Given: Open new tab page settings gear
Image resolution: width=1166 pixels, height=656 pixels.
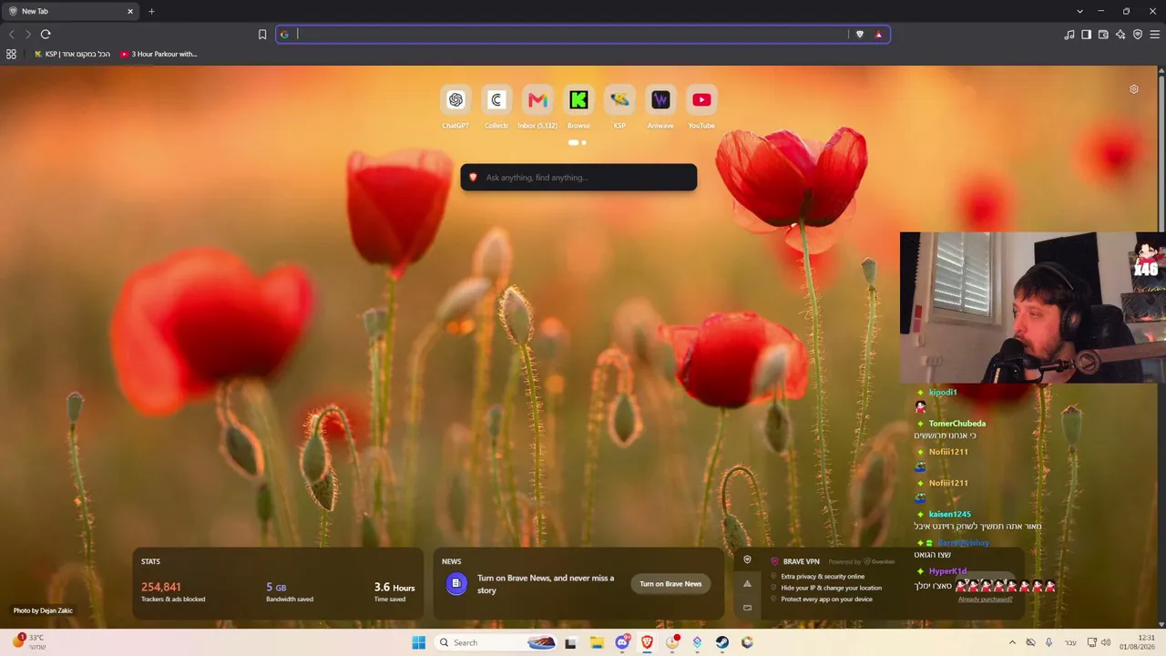Looking at the screenshot, I should (1134, 89).
